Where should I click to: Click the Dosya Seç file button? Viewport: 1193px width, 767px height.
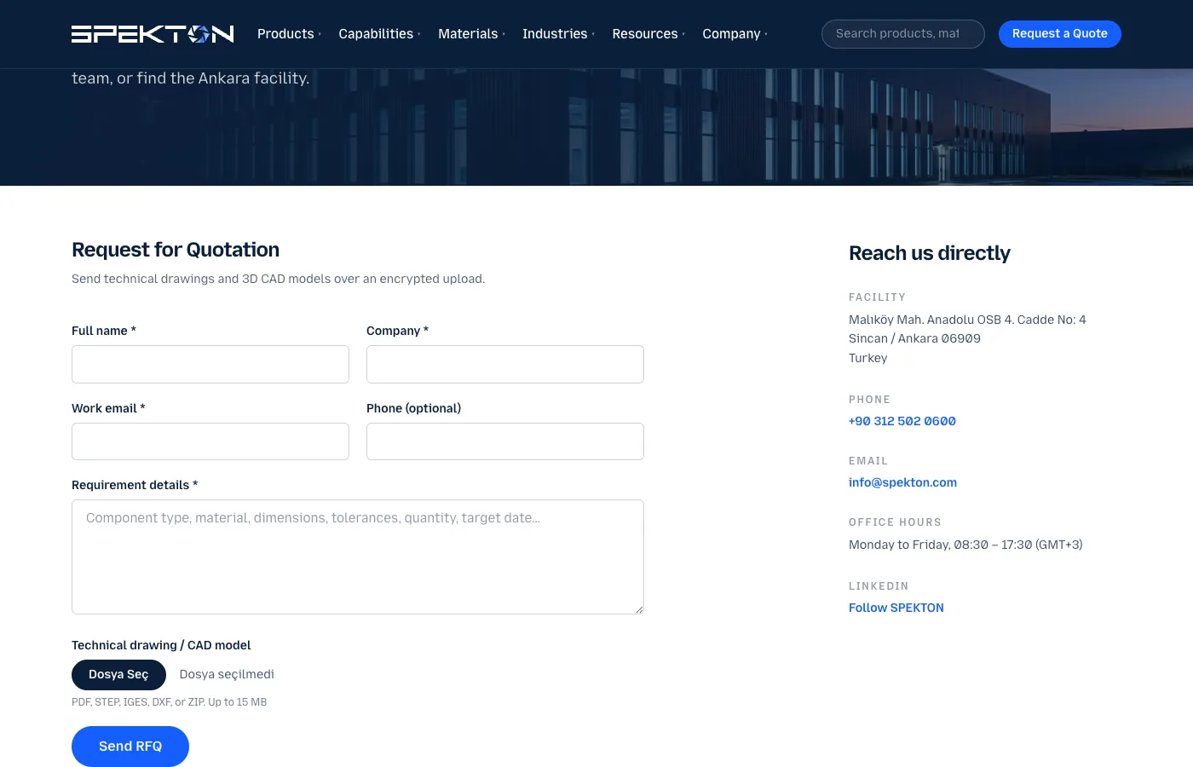coord(118,675)
